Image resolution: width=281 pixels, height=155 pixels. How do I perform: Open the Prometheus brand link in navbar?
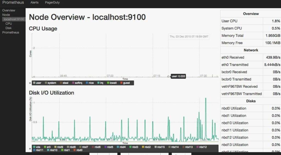(13, 2)
